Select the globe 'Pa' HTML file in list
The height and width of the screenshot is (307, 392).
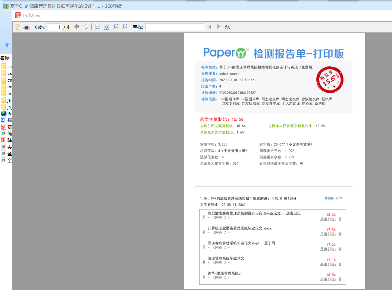pos(6,113)
